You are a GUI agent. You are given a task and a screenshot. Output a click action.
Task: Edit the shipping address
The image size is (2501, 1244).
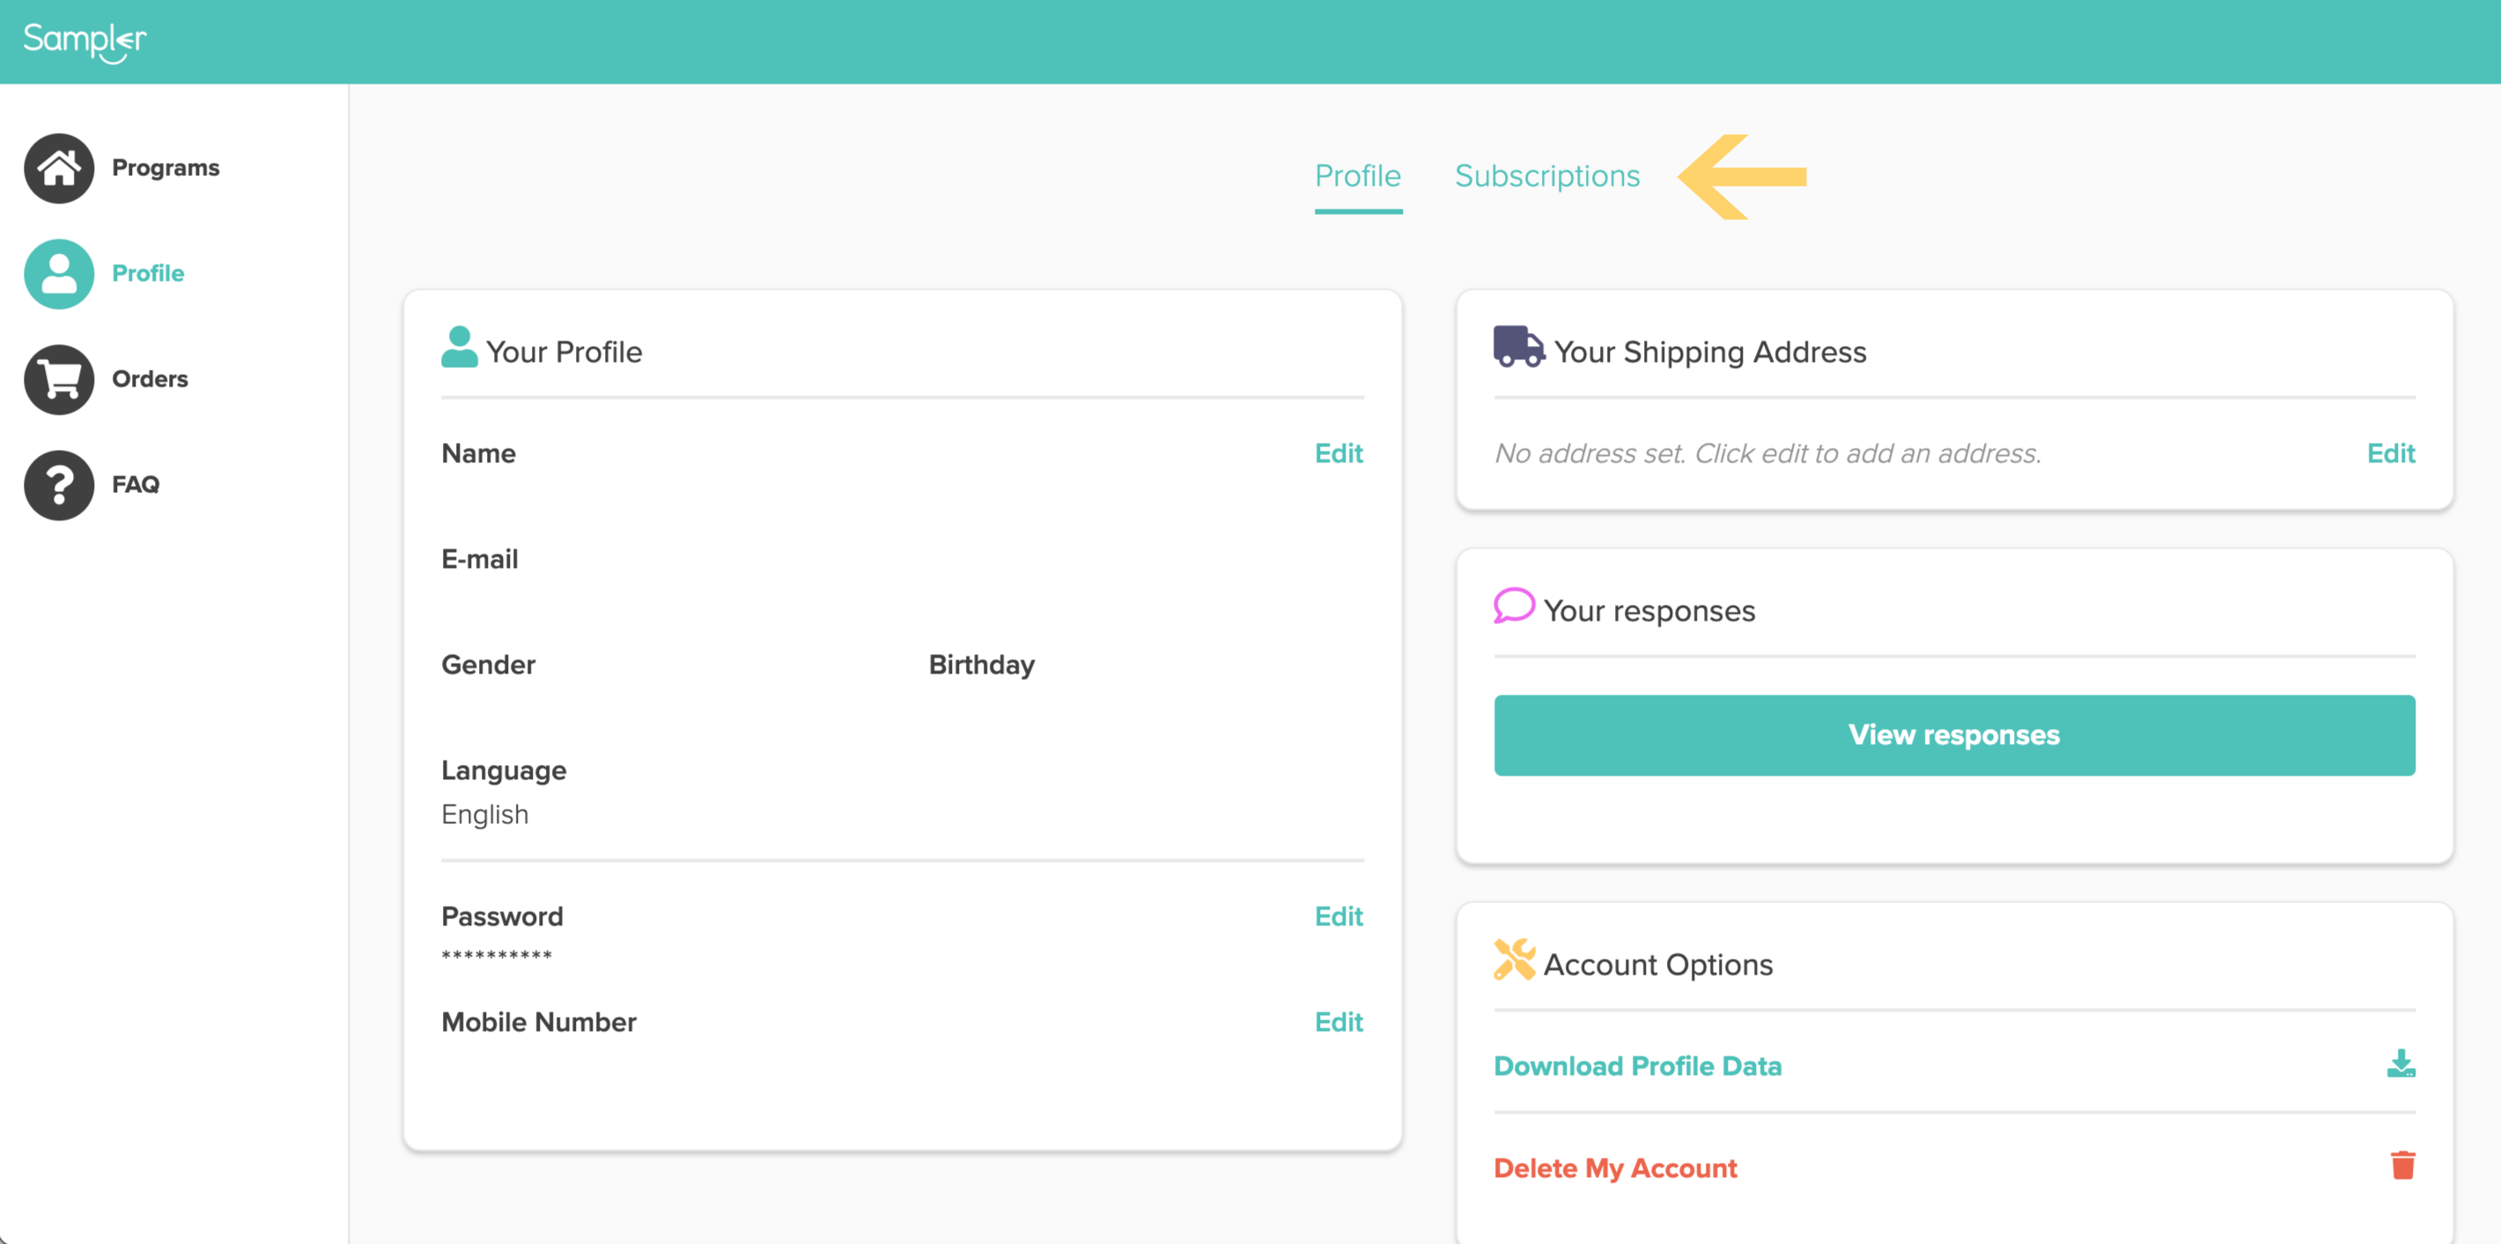tap(2391, 453)
